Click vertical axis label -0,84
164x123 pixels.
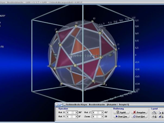137,84
